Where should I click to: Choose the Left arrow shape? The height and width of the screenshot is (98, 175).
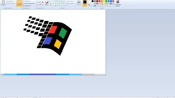click(62, 4)
